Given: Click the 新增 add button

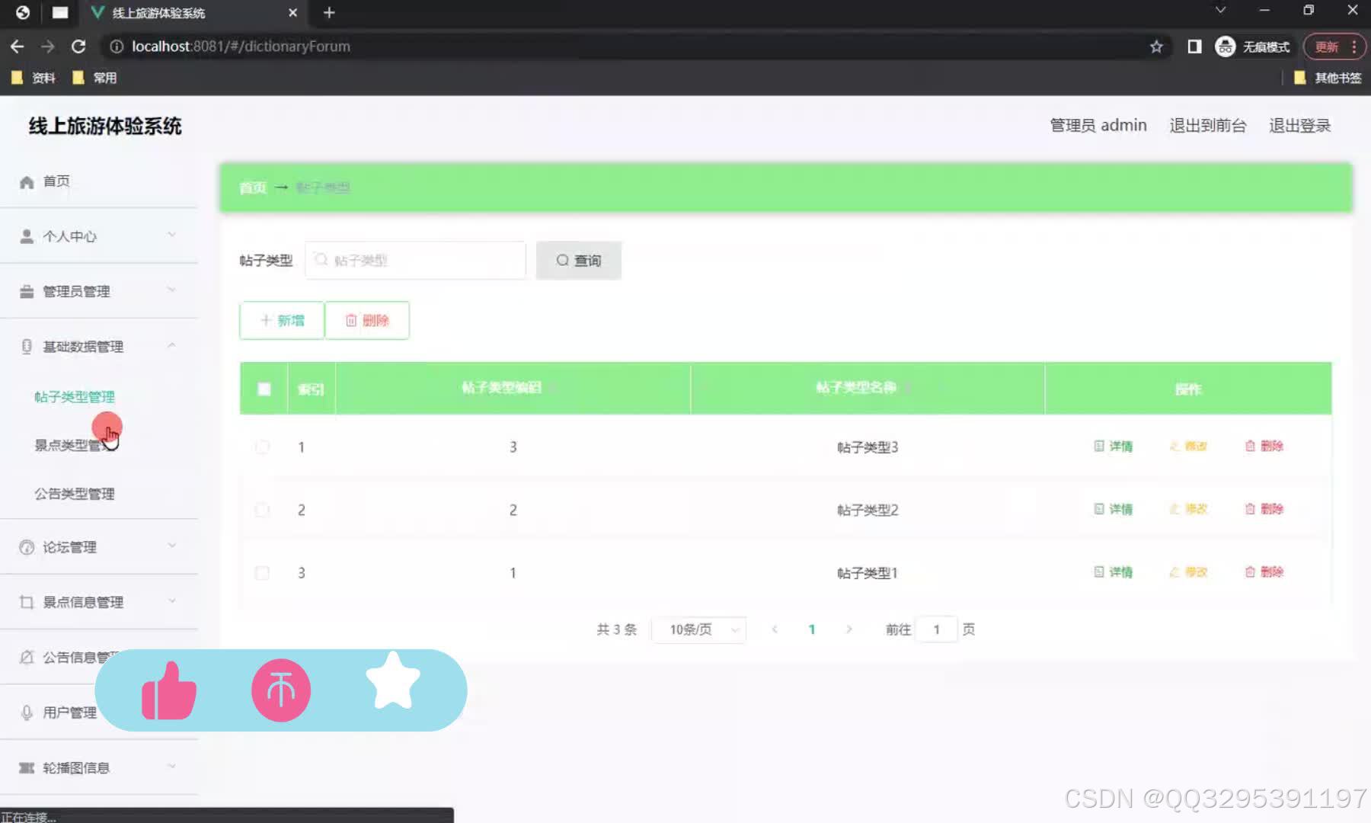Looking at the screenshot, I should tap(282, 320).
